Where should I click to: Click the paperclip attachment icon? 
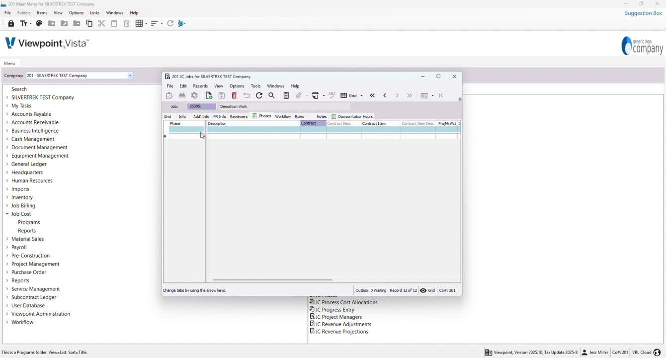tap(299, 95)
